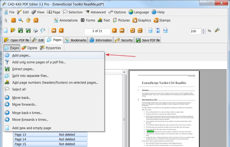
Task: Open the Selection menu
Action: pyautogui.click(x=72, y=12)
